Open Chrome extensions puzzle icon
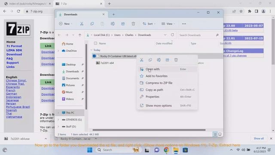The width and height of the screenshot is (275, 155). pos(249,11)
